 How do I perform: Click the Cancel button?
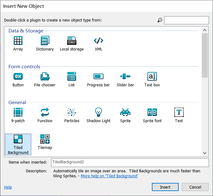point(195,187)
